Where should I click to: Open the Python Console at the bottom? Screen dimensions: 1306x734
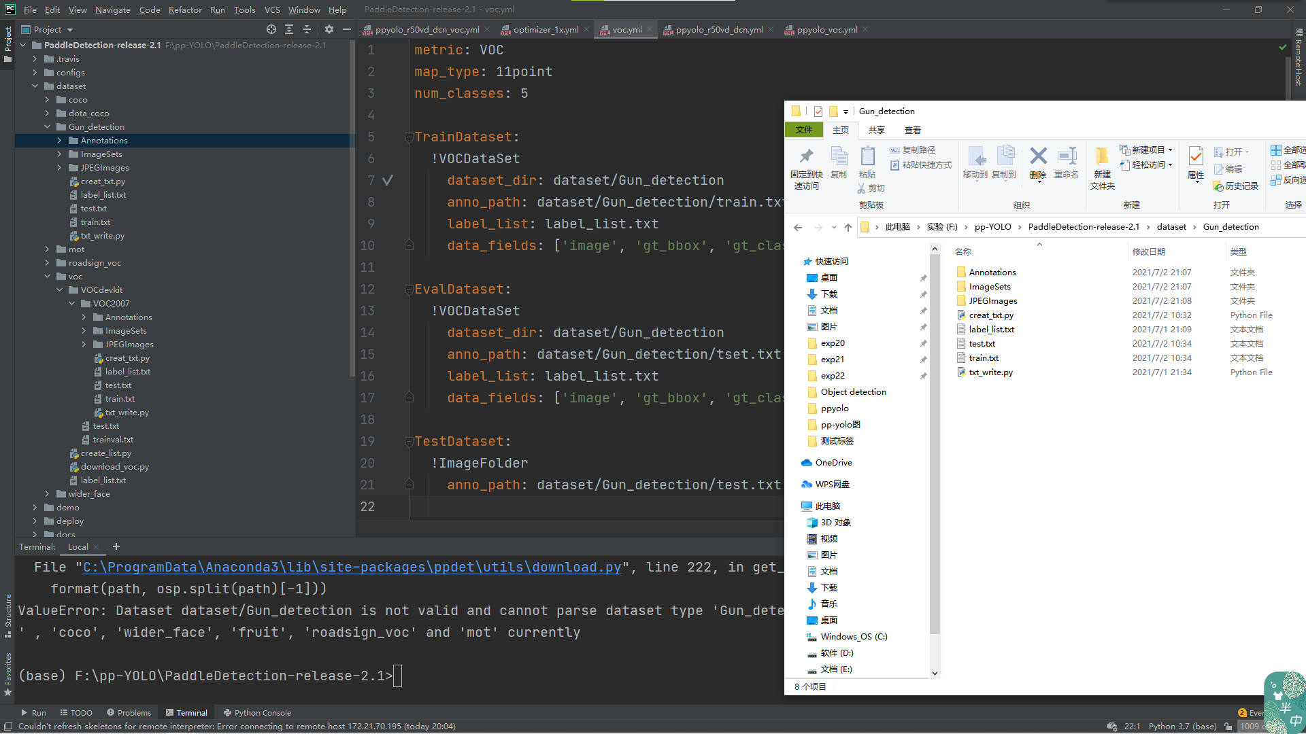257,712
